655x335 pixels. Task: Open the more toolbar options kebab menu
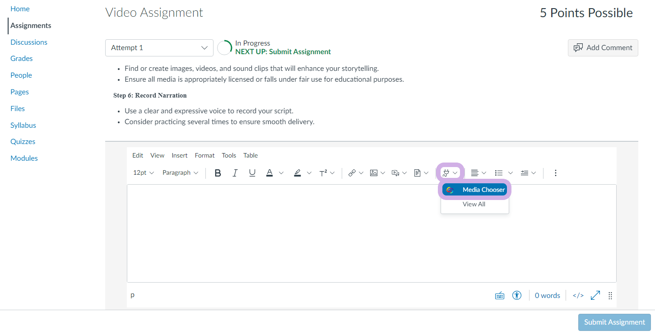(556, 173)
